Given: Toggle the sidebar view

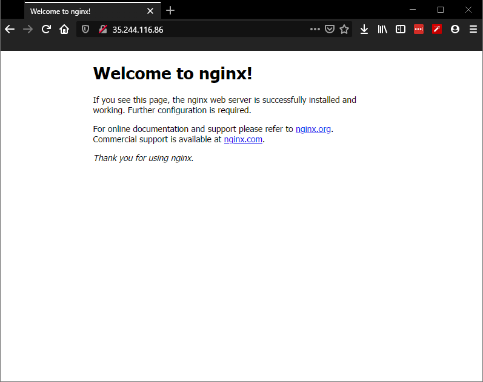Looking at the screenshot, I should click(401, 29).
